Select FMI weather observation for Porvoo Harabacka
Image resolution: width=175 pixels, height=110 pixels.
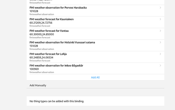point(58,8)
